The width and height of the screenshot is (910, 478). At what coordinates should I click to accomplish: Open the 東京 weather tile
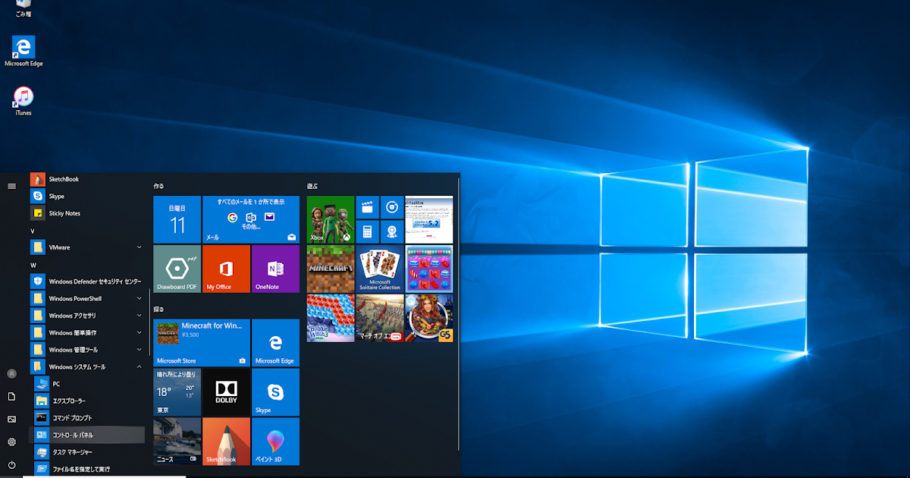[x=177, y=392]
